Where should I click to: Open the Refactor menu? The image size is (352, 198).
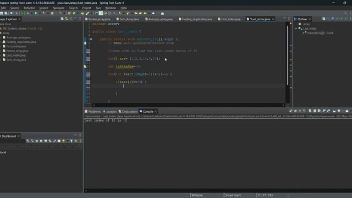pos(29,8)
